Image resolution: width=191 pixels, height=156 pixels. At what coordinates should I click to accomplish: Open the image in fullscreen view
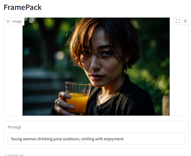coord(178,21)
